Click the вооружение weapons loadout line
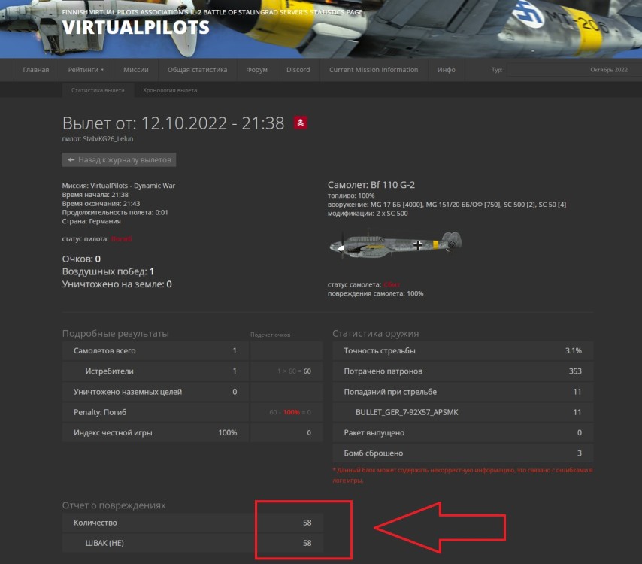The height and width of the screenshot is (564, 642). 447,205
